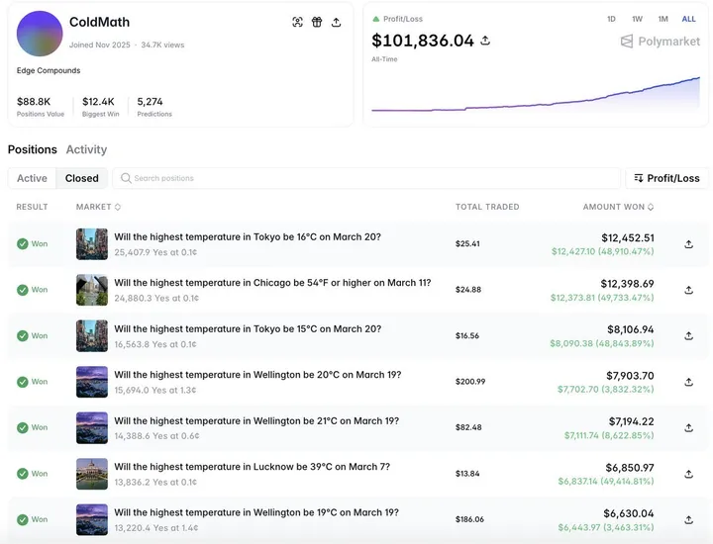This screenshot has width=713, height=544.
Task: Click the 5,274 Predictions stat
Action: pos(154,107)
